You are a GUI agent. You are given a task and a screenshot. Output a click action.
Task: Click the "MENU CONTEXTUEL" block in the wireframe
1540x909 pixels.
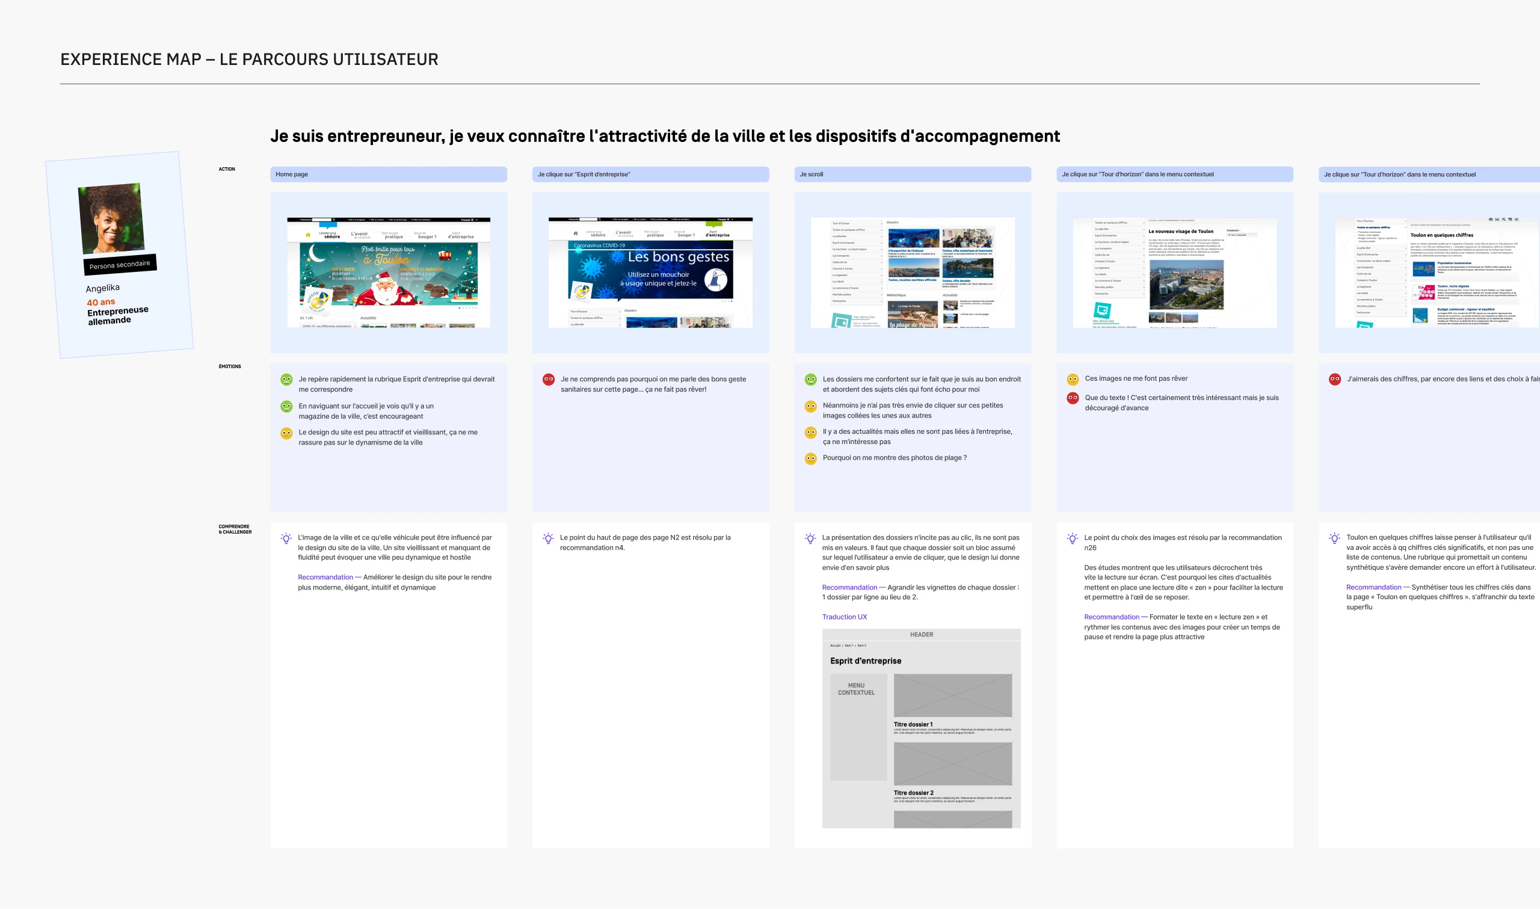pyautogui.click(x=858, y=727)
